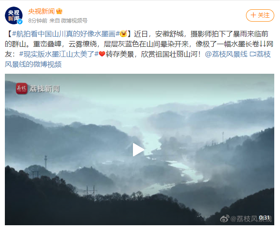Click the smiling emoji after the first hashtag
This screenshot has height=227, width=280.
pos(123,34)
